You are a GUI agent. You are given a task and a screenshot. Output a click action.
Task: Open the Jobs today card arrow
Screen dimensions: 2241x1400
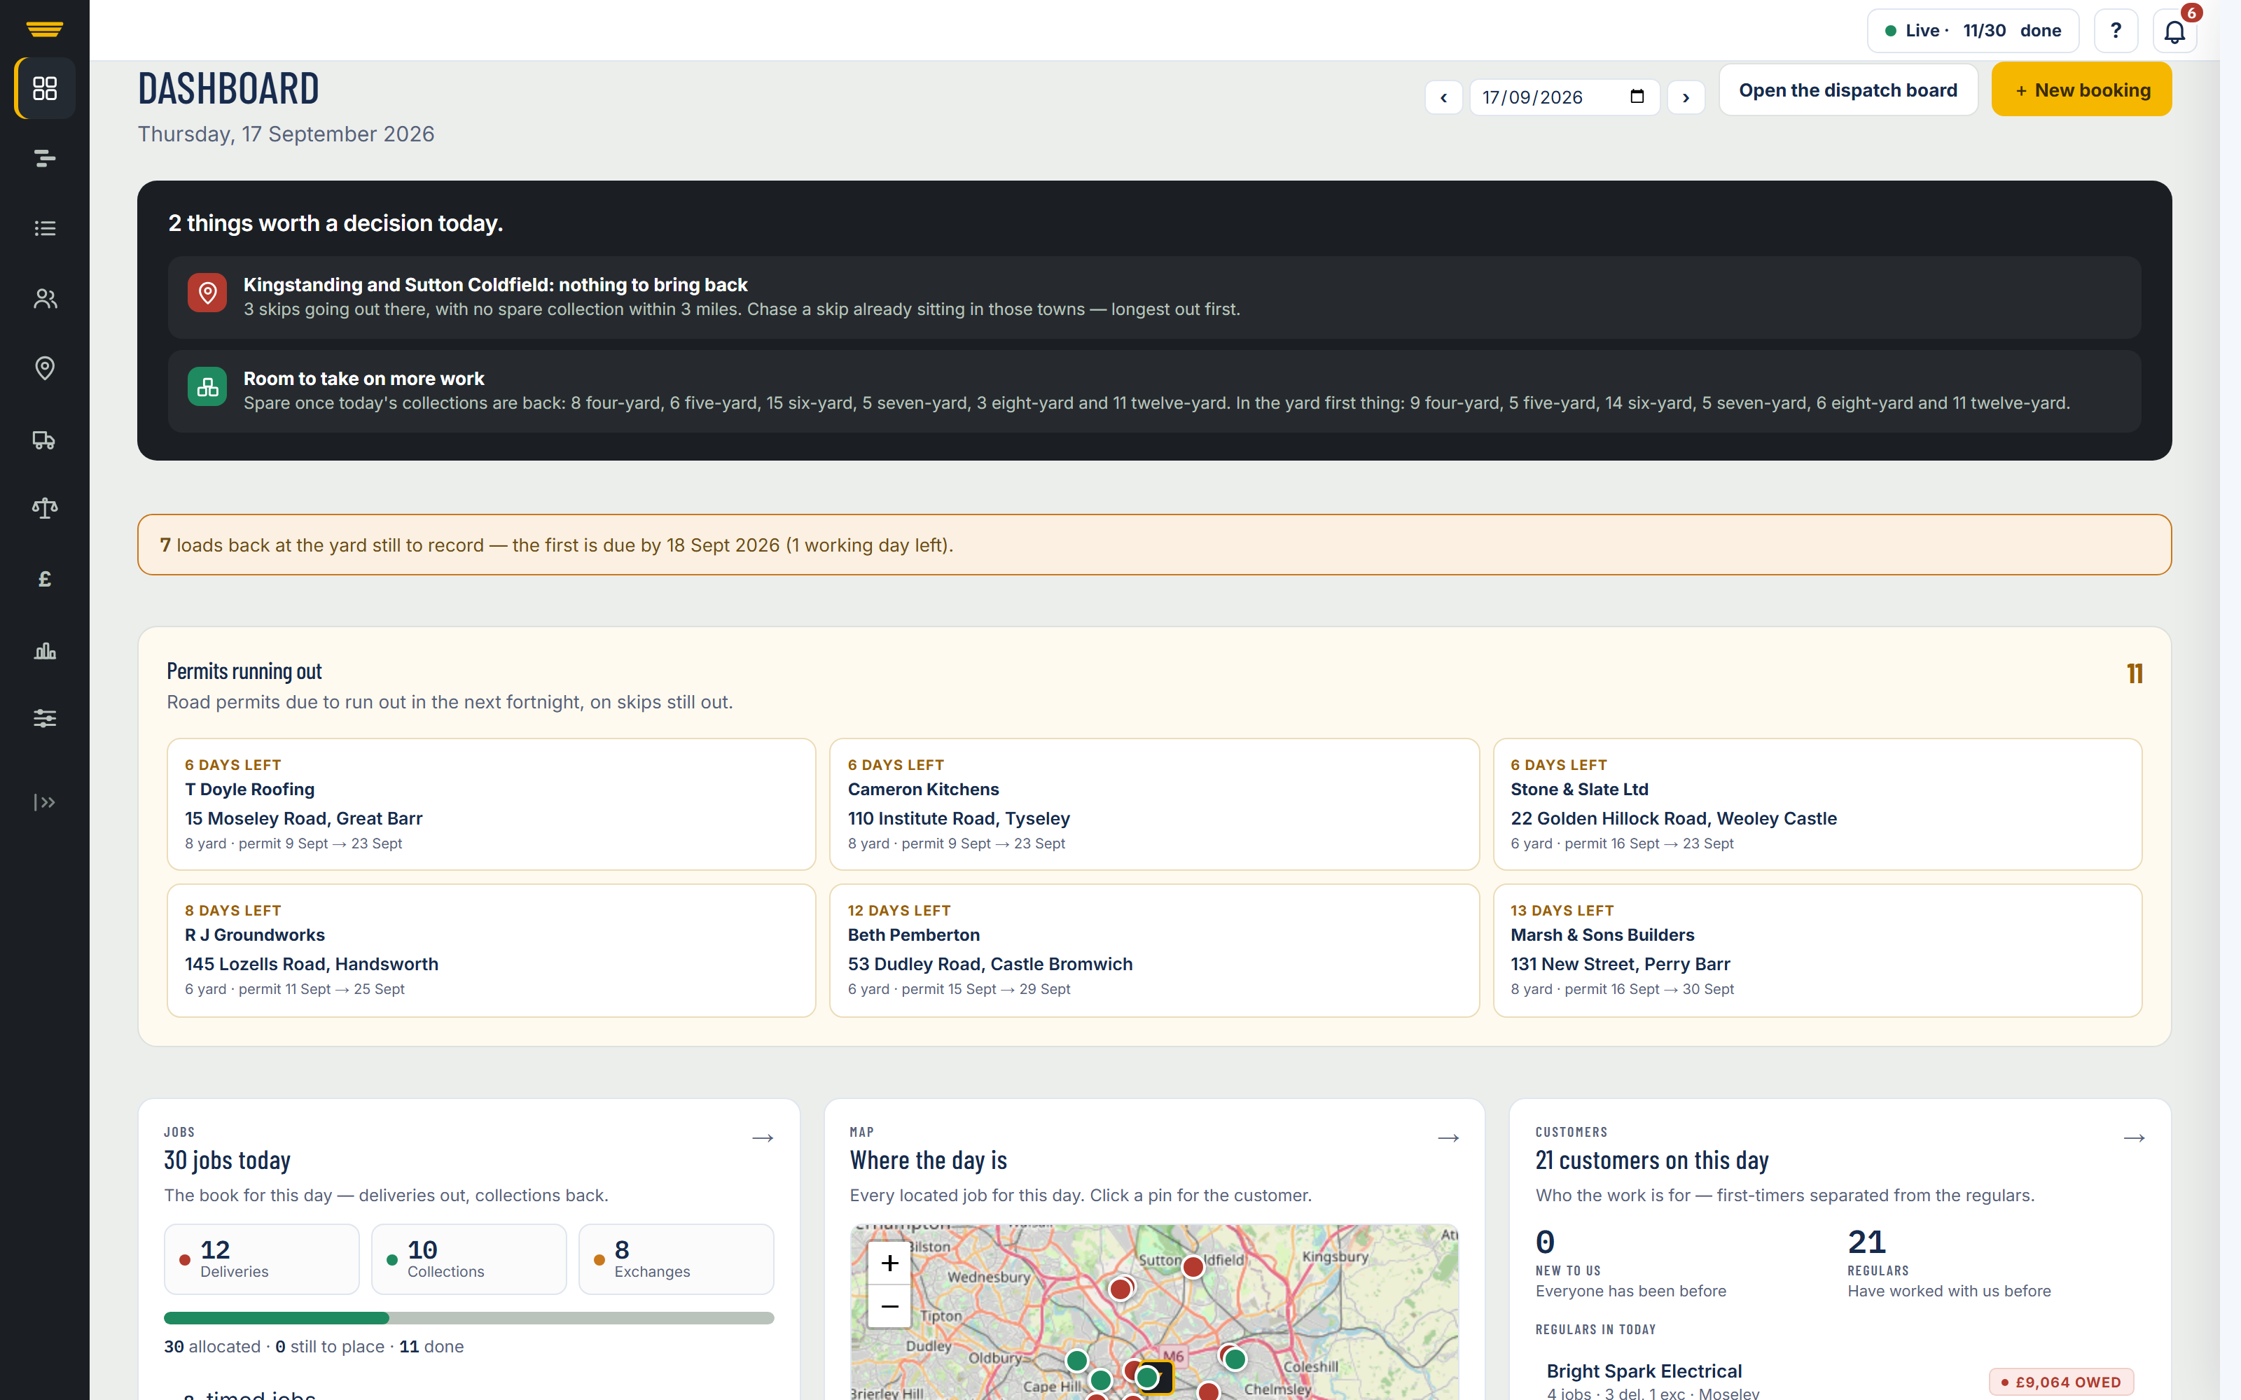pos(763,1138)
